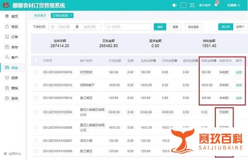The height and width of the screenshot is (160, 248).
Task: Click the 订货金额 column header
Action: click(x=114, y=60)
